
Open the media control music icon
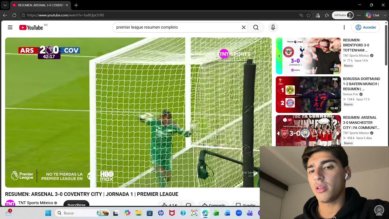click(318, 15)
